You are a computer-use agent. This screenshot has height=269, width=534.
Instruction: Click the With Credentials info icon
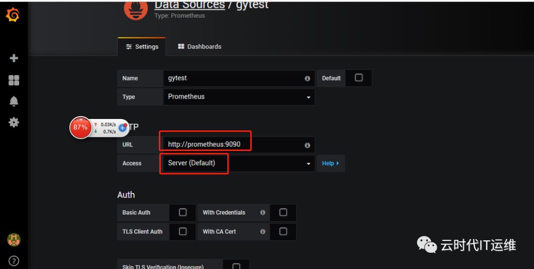(x=263, y=213)
